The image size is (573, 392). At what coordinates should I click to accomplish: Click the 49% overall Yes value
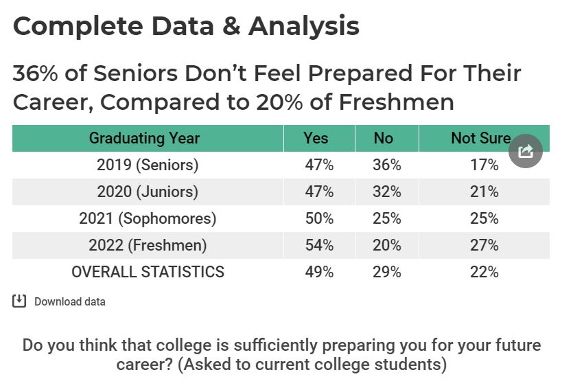click(319, 272)
